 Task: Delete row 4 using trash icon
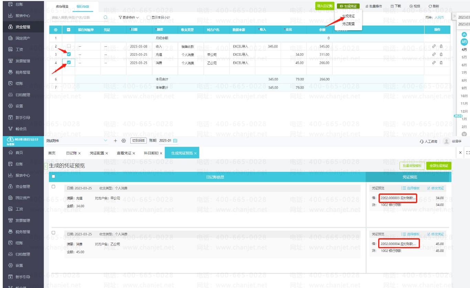pos(441,63)
